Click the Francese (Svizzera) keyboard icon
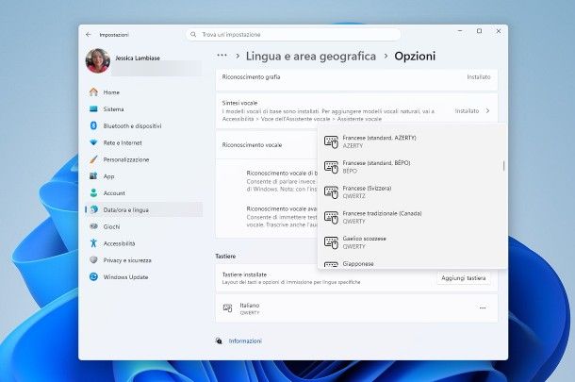The height and width of the screenshot is (382, 575). coord(331,192)
